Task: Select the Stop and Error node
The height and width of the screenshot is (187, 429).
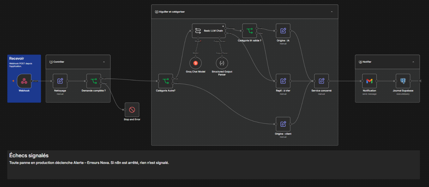Action: pyautogui.click(x=132, y=110)
